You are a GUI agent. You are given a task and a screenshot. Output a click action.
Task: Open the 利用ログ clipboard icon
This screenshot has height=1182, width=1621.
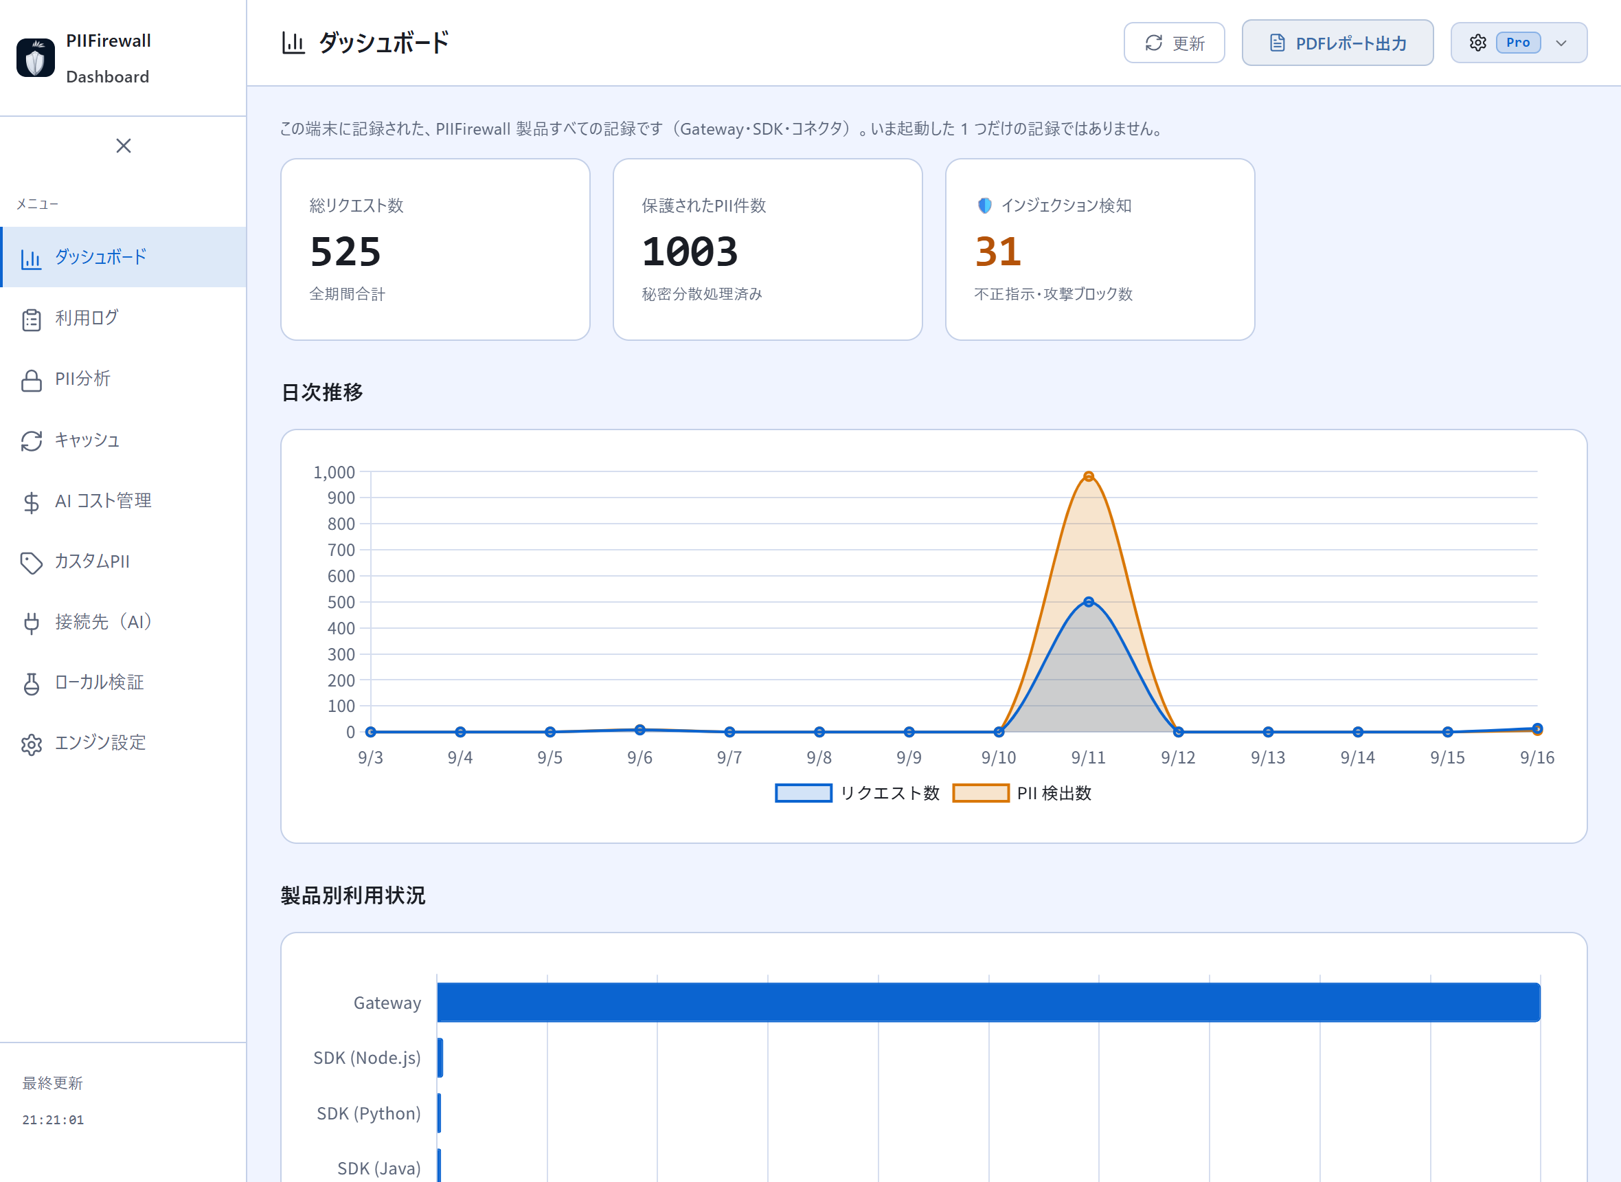[32, 319]
